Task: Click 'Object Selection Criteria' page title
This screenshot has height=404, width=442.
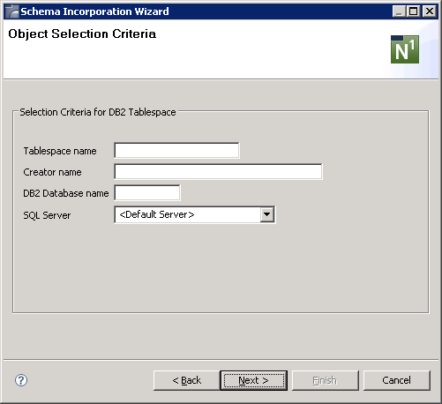Action: pyautogui.click(x=82, y=34)
